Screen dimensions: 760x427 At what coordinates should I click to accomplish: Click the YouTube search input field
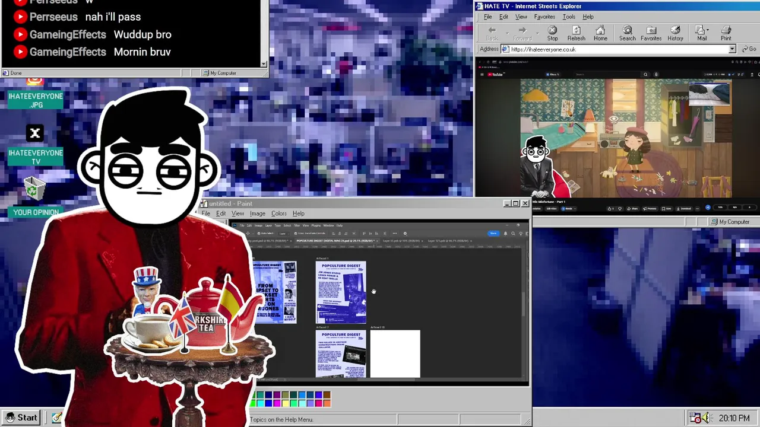pos(607,74)
